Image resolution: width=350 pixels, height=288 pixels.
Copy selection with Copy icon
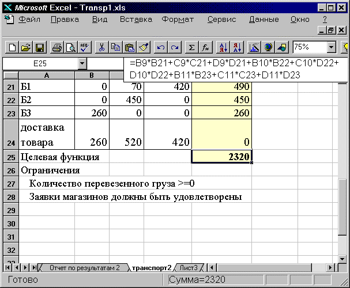click(x=115, y=47)
